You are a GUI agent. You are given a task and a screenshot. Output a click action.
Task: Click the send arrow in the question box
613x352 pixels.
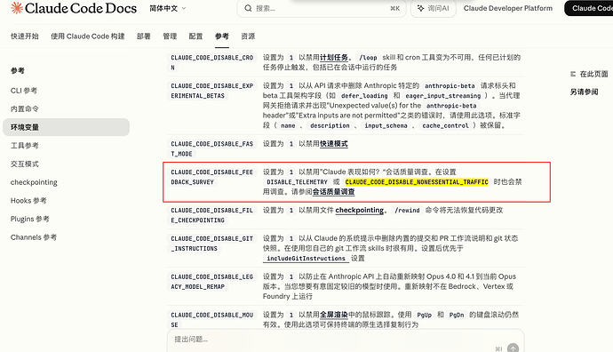[x=513, y=348]
